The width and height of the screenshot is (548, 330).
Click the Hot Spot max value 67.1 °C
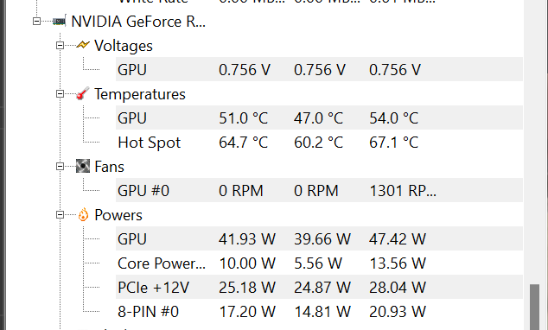click(x=393, y=143)
